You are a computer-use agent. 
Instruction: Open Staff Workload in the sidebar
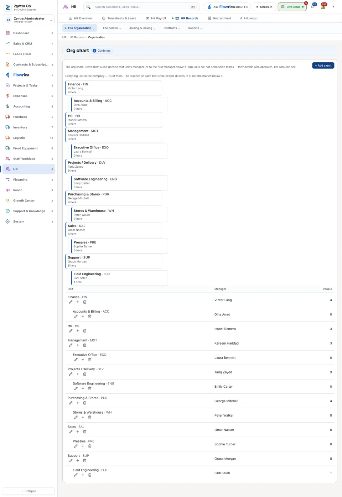coord(29,159)
